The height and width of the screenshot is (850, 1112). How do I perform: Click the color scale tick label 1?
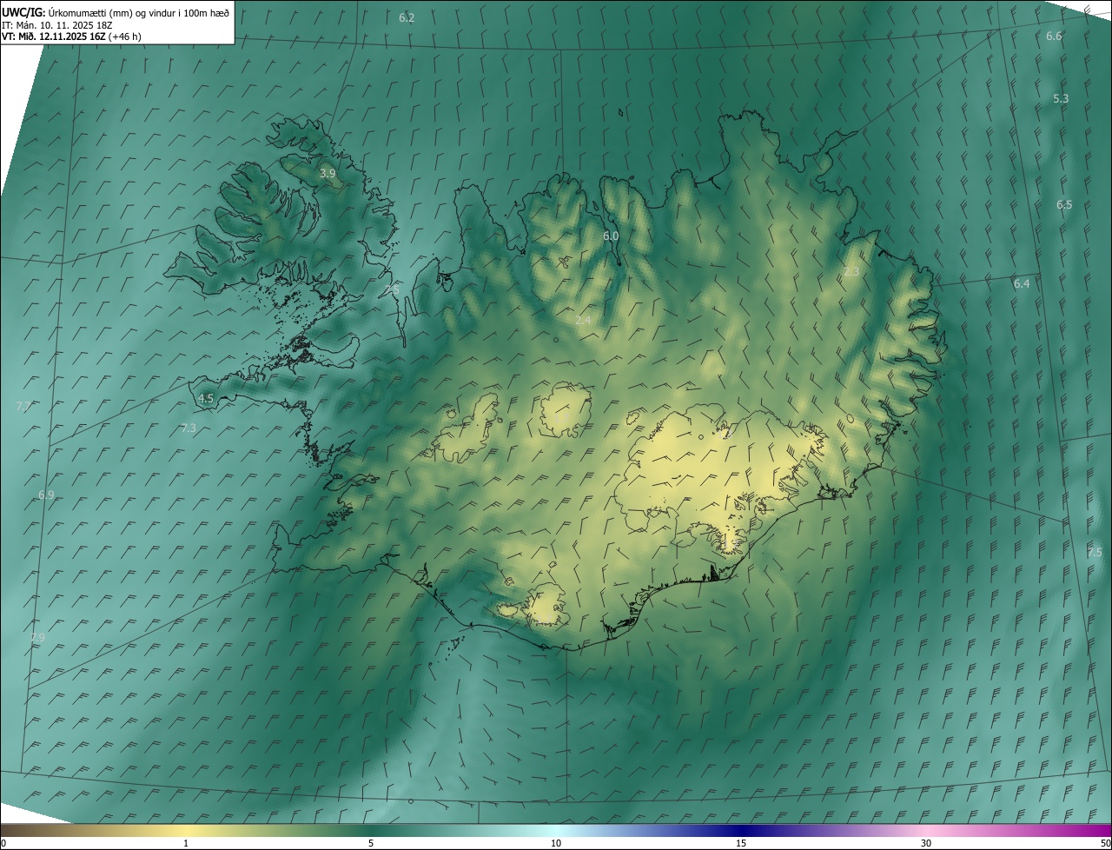[x=186, y=844]
